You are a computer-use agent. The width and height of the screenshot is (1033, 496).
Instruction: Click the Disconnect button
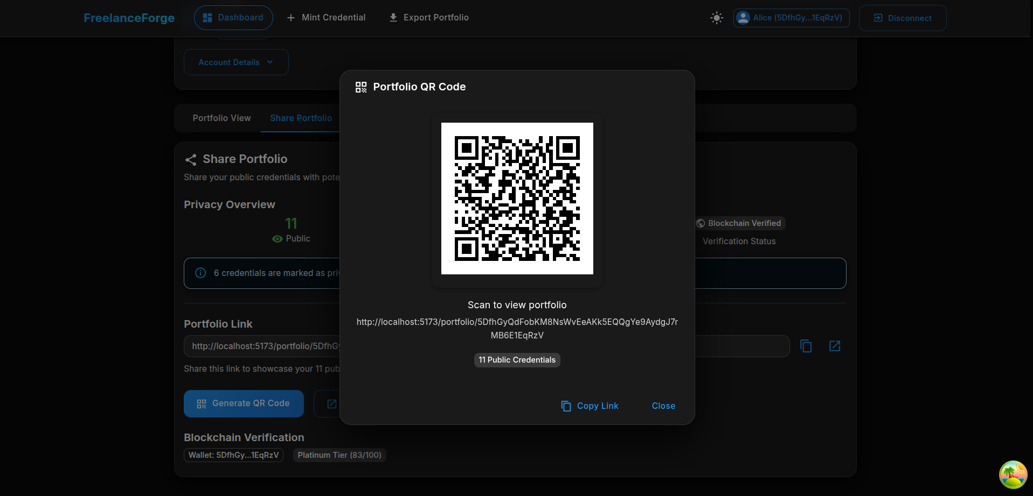[x=903, y=18]
